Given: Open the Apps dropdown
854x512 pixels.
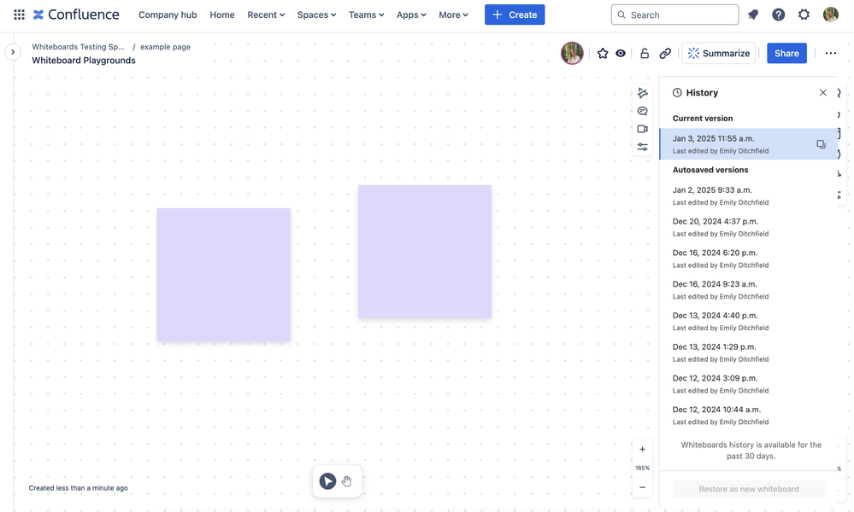Looking at the screenshot, I should click(x=411, y=15).
